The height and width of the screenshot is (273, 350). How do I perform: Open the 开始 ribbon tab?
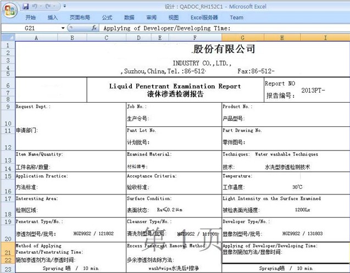(31, 18)
